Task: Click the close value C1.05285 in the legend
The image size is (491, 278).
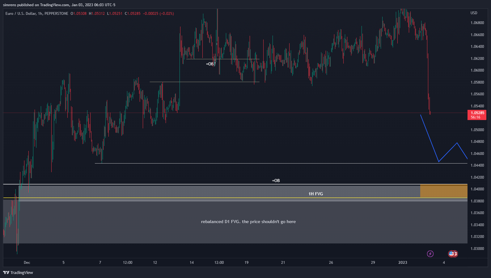Action: click(x=133, y=14)
